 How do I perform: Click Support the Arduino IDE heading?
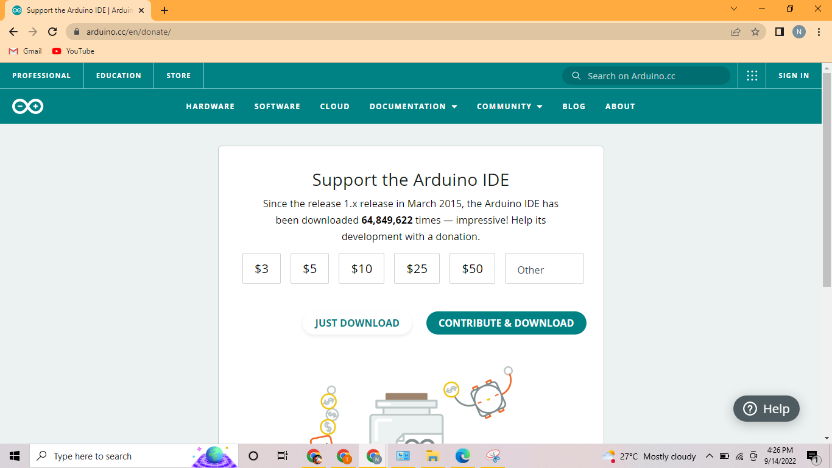click(411, 180)
